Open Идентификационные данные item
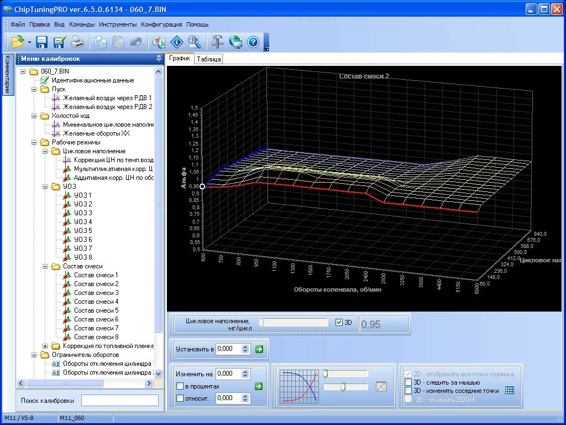This screenshot has width=566, height=425. click(x=93, y=80)
